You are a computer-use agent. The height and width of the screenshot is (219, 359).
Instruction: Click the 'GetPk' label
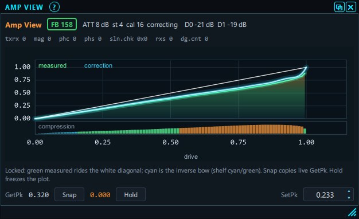point(14,195)
